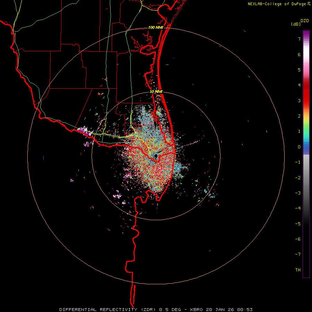
Task: Click the -2 value on color scale
Action: [298, 178]
